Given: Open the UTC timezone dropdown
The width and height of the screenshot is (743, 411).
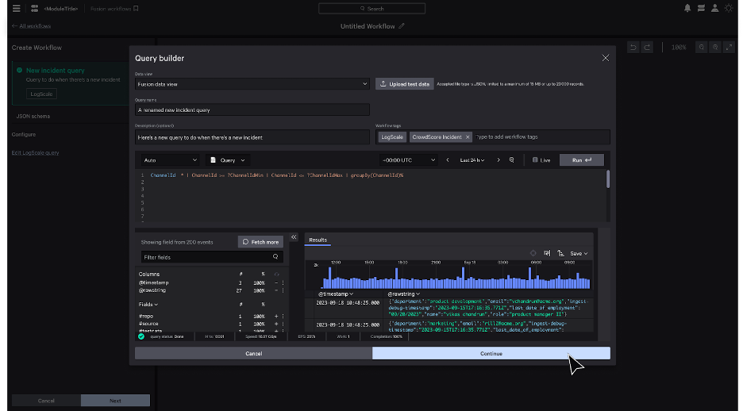Looking at the screenshot, I should tap(409, 159).
